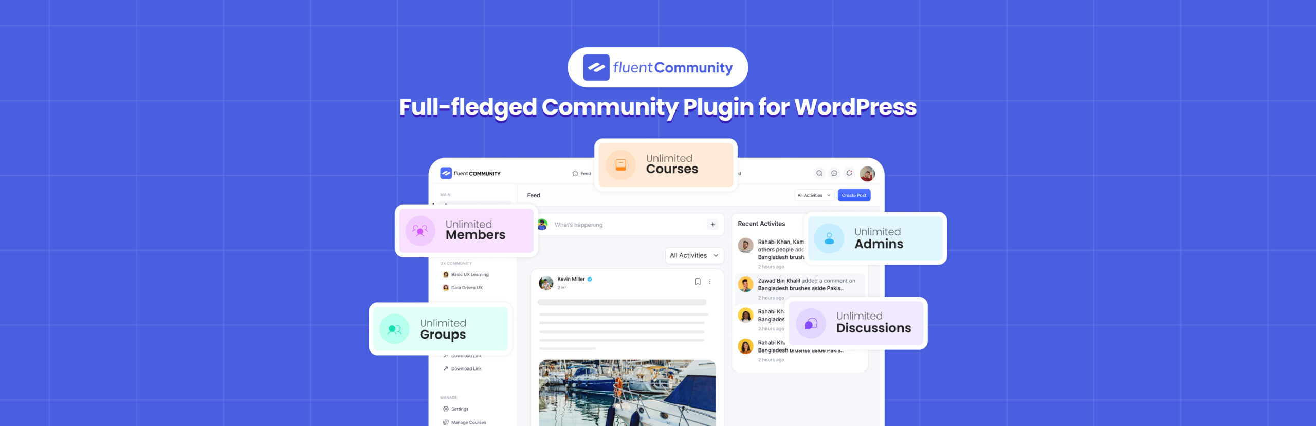Click the green Unlimited Groups icon
Image resolution: width=1316 pixels, height=426 pixels.
pyautogui.click(x=394, y=329)
